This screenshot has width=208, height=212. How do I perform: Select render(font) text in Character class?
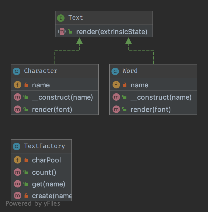pos(52,109)
